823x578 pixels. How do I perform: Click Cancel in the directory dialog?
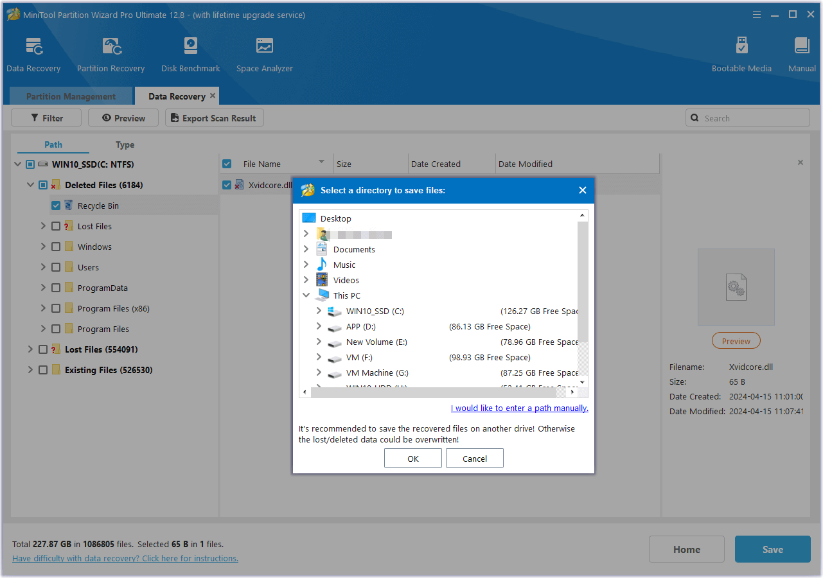pyautogui.click(x=475, y=459)
